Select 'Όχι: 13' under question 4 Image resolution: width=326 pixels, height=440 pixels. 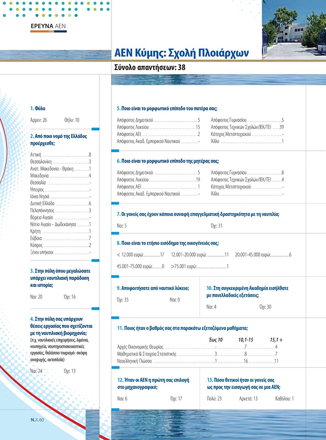(x=70, y=371)
